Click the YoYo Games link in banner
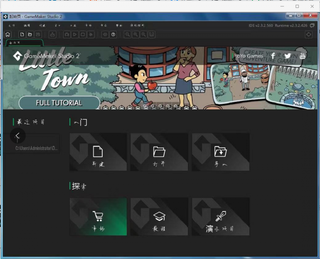The height and width of the screenshot is (259, 320). pos(249,56)
